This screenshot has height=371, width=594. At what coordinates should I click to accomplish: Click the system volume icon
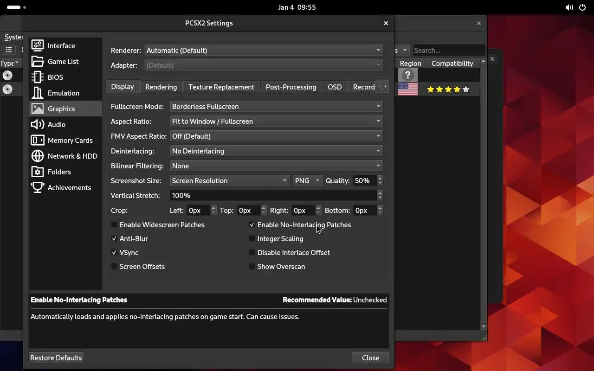569,7
